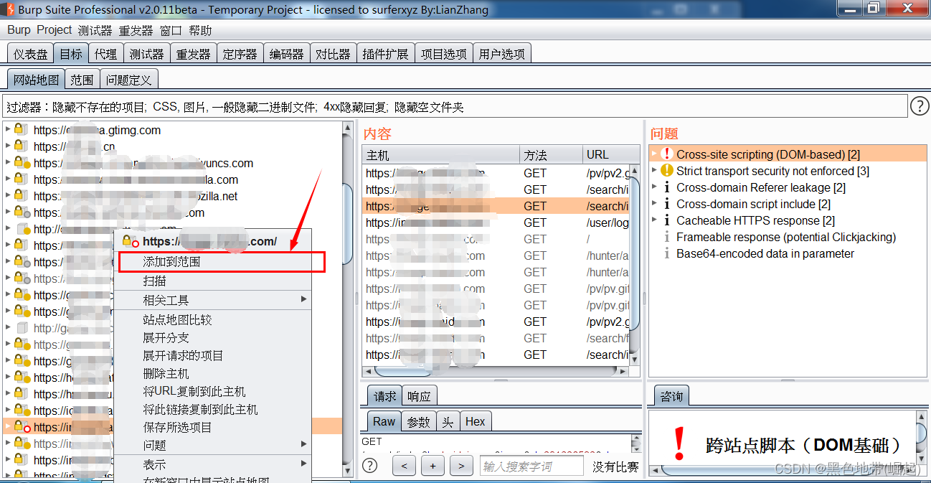
Task: Show the Hex view of the request
Action: [475, 422]
